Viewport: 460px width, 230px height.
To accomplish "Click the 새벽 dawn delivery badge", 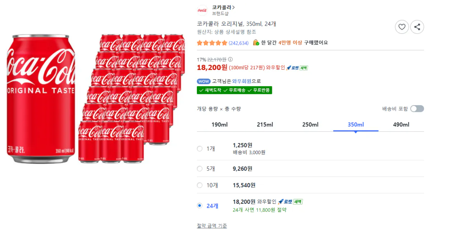I will tap(304, 67).
